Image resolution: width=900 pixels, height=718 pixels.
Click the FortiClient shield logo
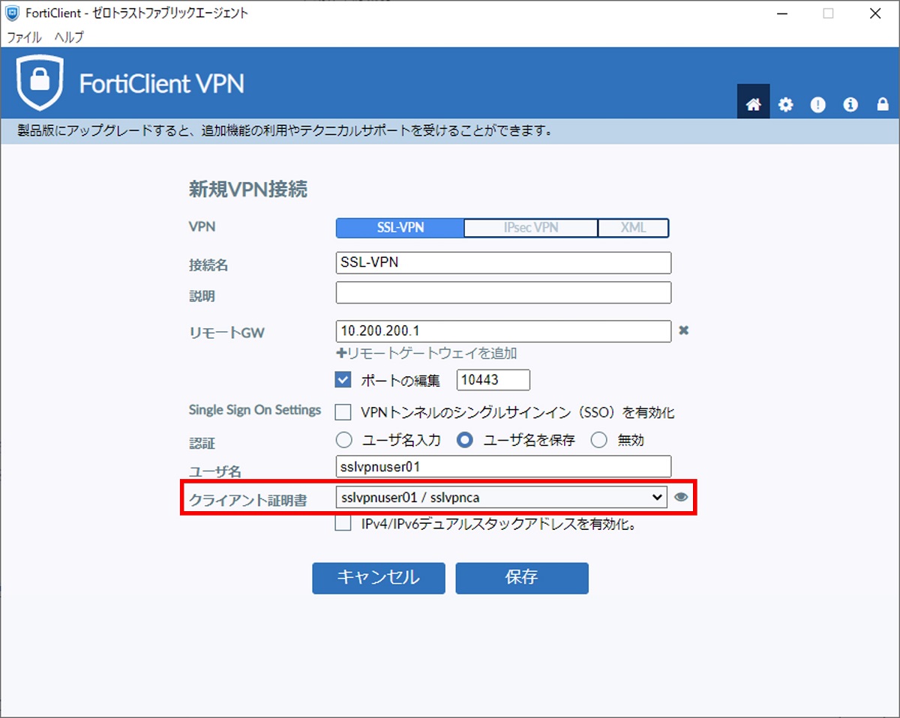coord(40,82)
